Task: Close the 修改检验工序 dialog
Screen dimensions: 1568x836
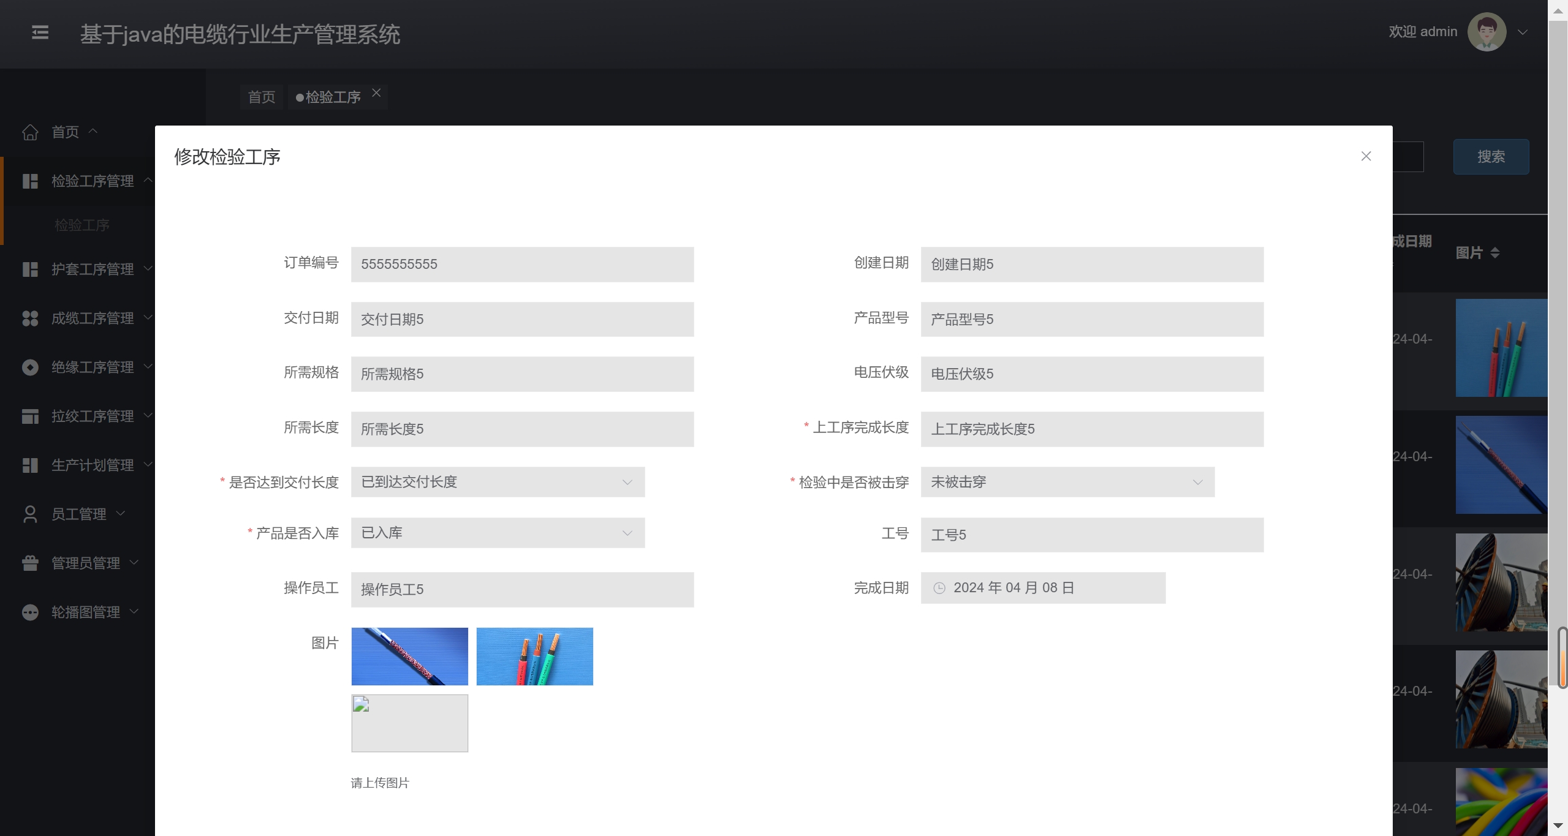Action: [1366, 156]
